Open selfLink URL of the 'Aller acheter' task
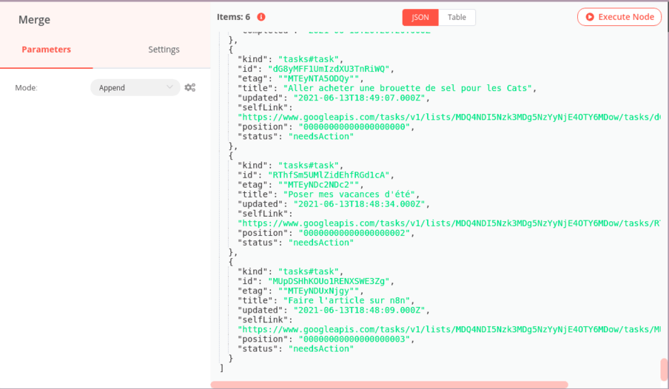This screenshot has width=669, height=389. coord(448,117)
